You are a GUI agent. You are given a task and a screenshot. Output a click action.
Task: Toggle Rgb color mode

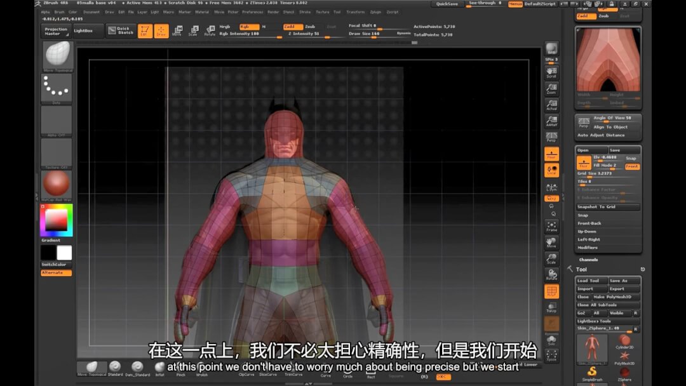249,27
